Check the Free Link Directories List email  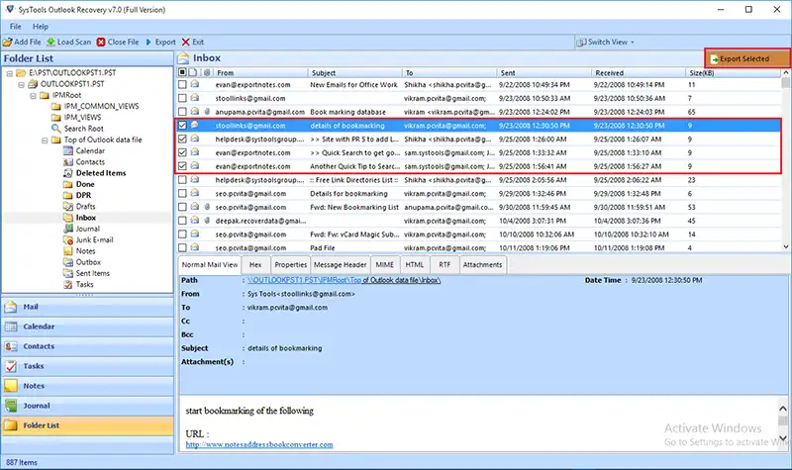(182, 180)
